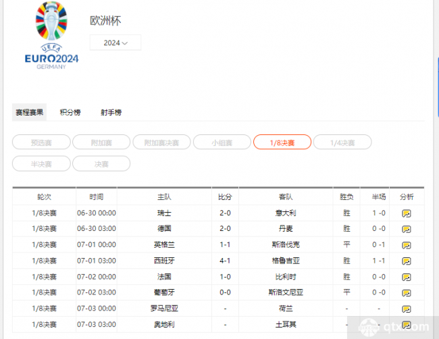This screenshot has height=339, width=439.
Task: Click the 欧洲杯 title text
Action: pyautogui.click(x=105, y=21)
